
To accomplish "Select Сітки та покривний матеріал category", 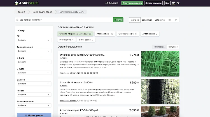I will coord(75,34).
